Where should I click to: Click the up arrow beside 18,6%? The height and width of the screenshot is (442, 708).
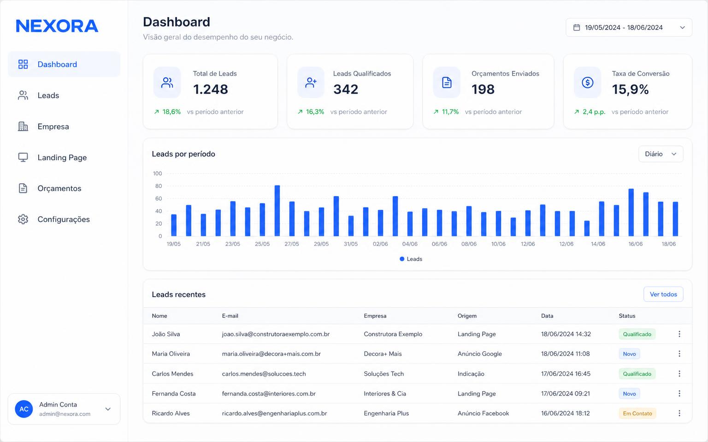tap(156, 112)
